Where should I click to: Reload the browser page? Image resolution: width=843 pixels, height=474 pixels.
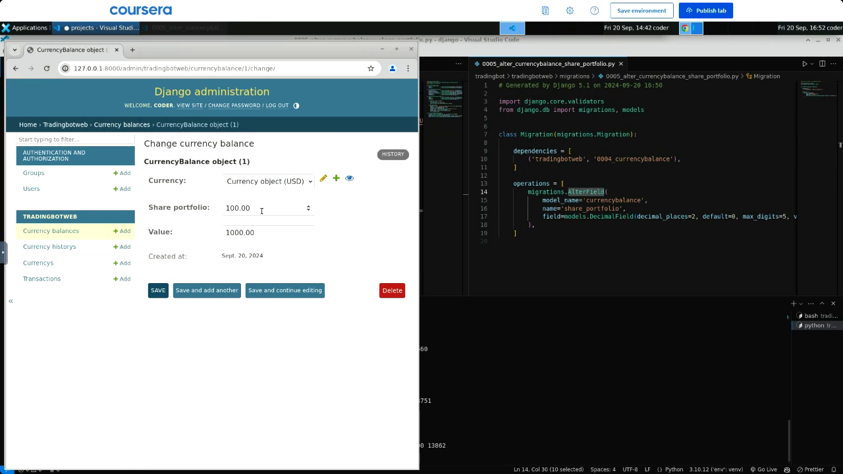point(47,68)
